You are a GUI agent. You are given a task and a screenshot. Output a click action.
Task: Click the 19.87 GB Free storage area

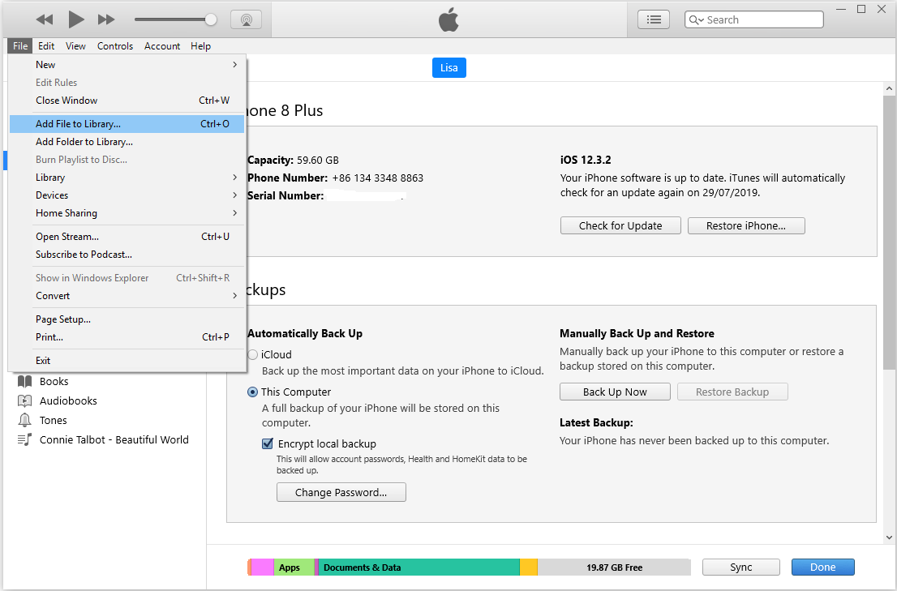[x=615, y=567]
